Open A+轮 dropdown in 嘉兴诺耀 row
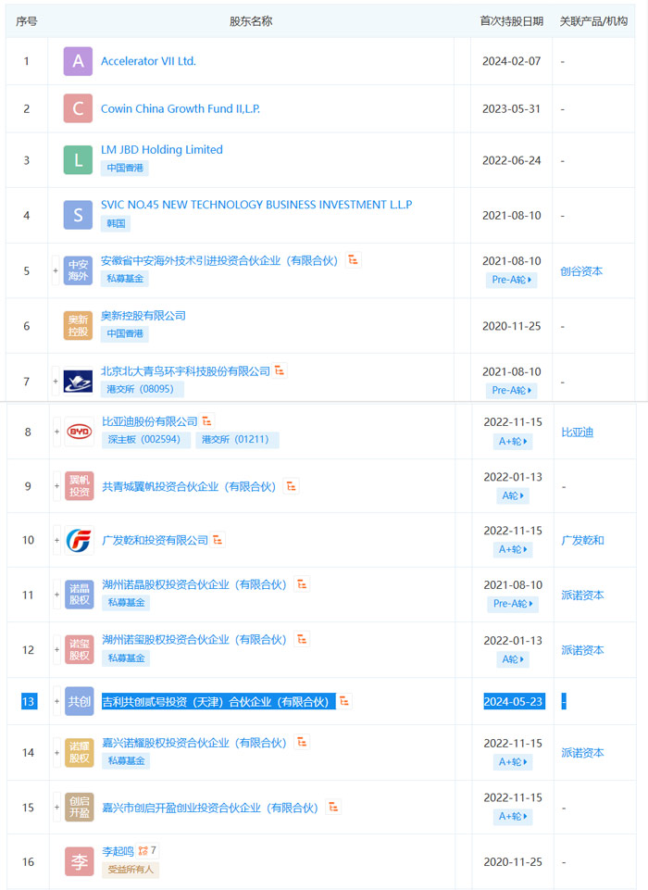Image resolution: width=648 pixels, height=890 pixels. (513, 761)
